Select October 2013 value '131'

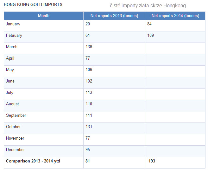tap(89, 127)
